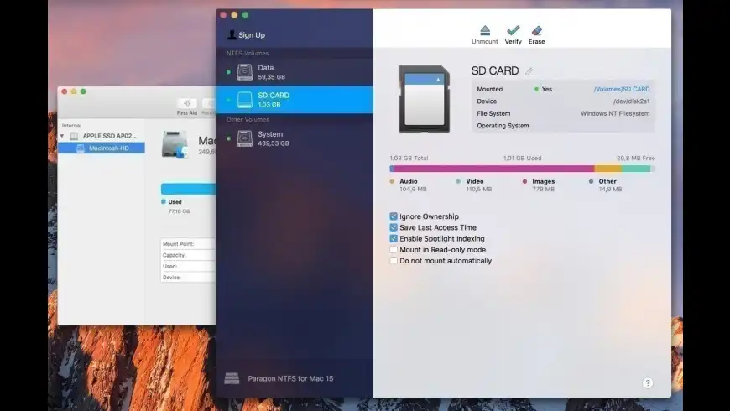Click the Other legend dot
This screenshot has height=411, width=730.
click(592, 181)
